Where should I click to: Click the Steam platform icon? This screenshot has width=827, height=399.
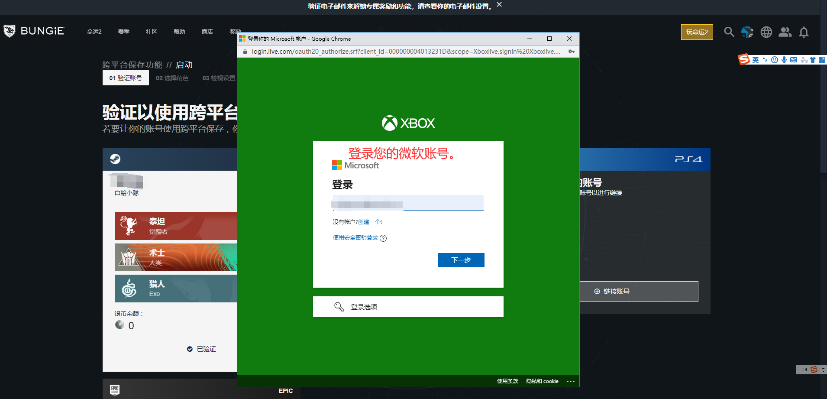tap(115, 159)
